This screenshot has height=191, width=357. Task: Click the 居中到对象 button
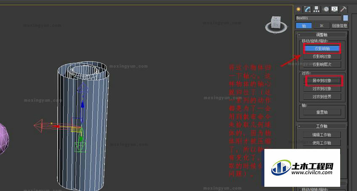(322, 81)
